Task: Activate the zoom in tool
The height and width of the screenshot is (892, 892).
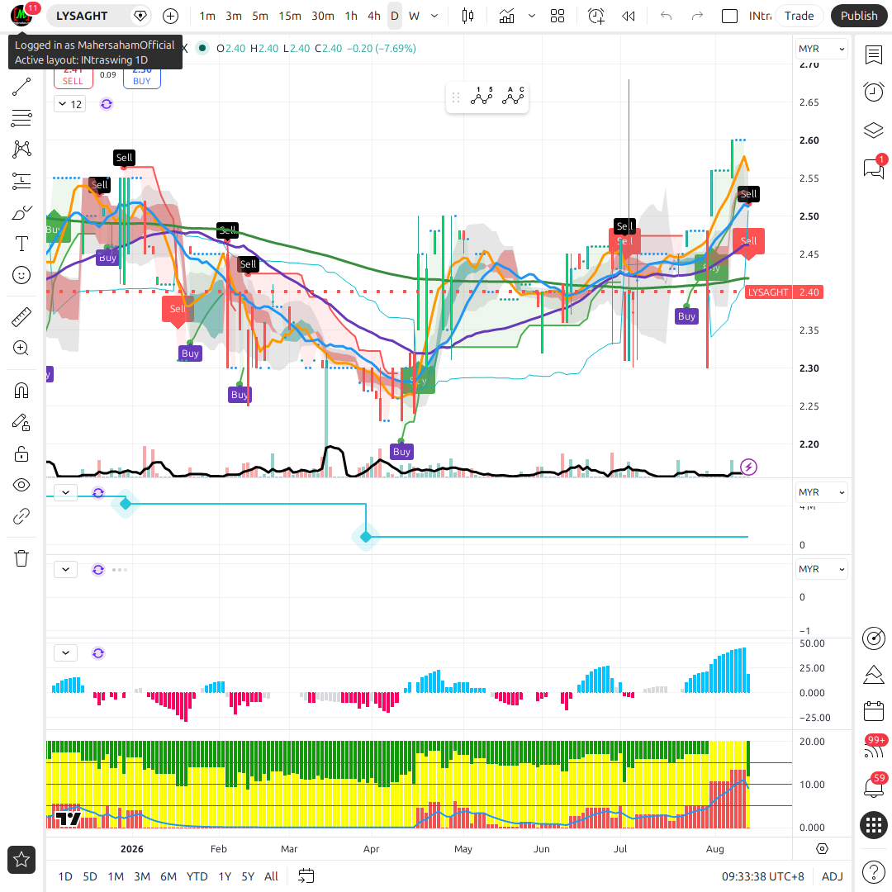Action: [x=21, y=349]
